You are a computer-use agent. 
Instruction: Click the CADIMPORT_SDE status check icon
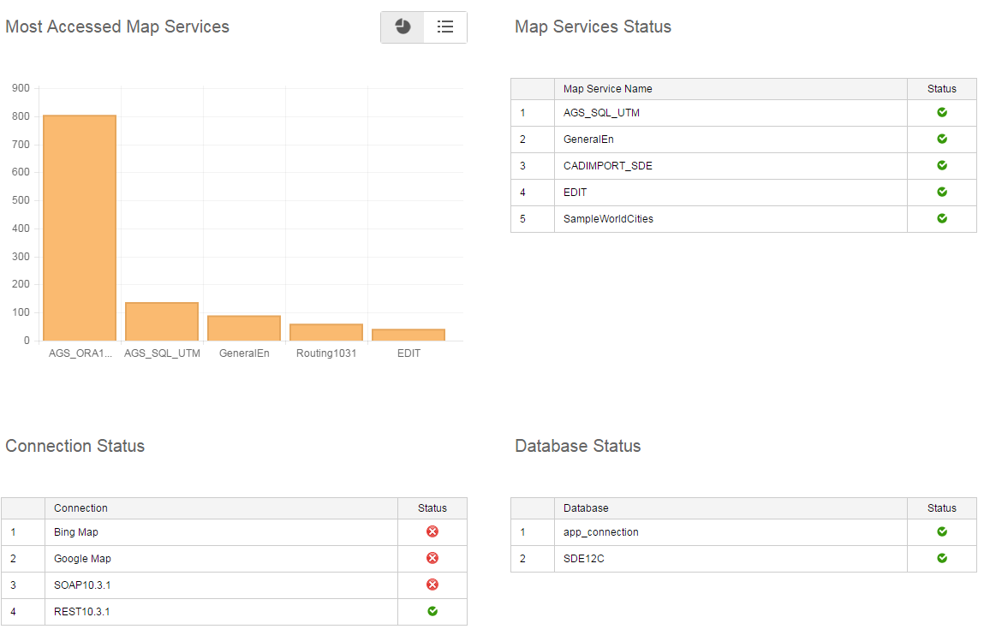click(941, 165)
